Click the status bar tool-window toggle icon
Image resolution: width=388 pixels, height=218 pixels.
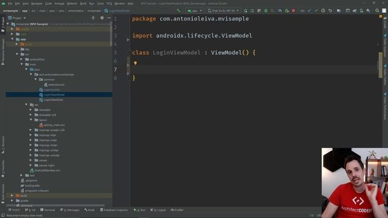click(3, 216)
